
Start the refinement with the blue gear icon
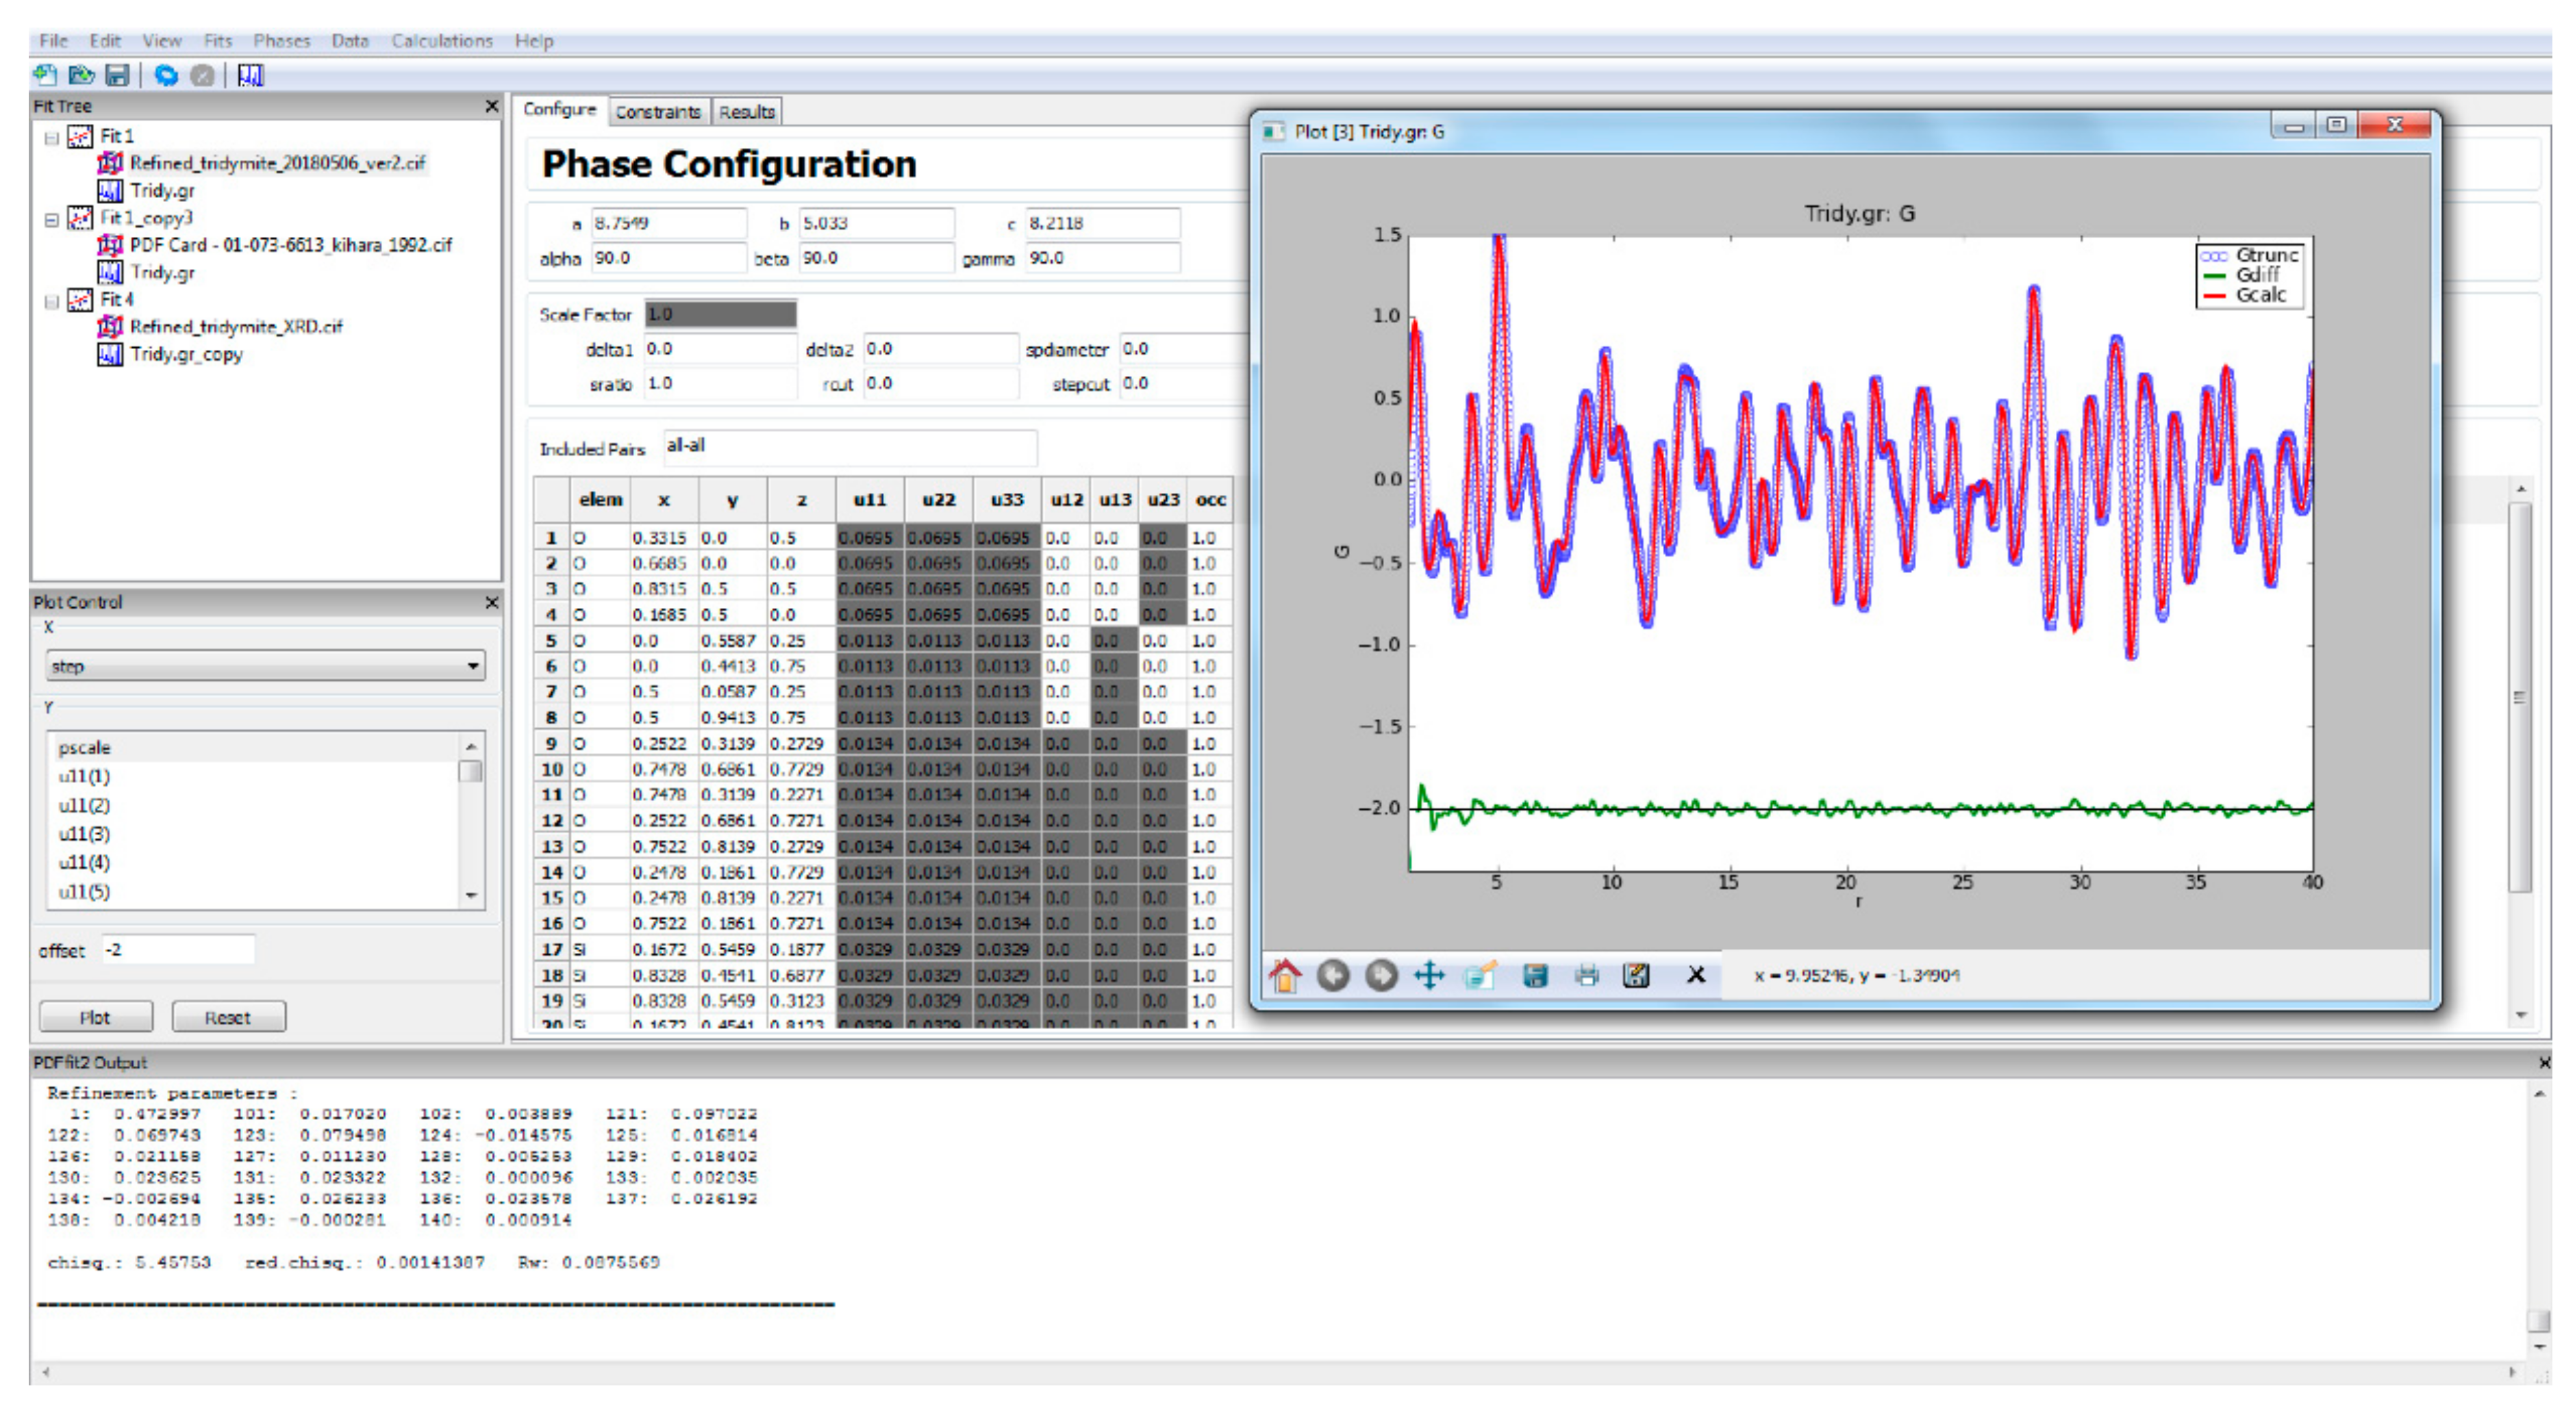tap(166, 75)
